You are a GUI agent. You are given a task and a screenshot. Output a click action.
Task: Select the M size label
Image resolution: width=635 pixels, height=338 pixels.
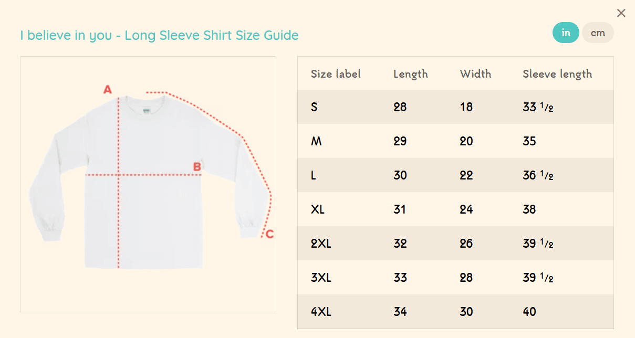316,141
